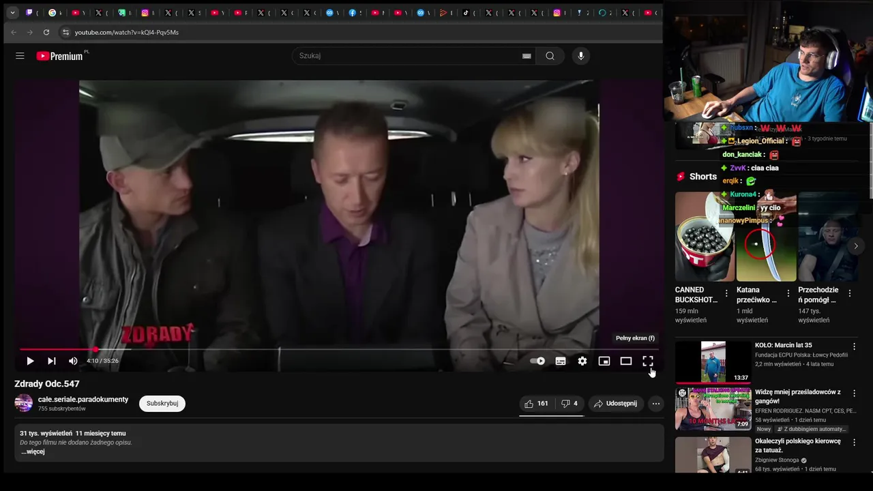Click the 161 like count
873x491 pixels.
tap(543, 403)
